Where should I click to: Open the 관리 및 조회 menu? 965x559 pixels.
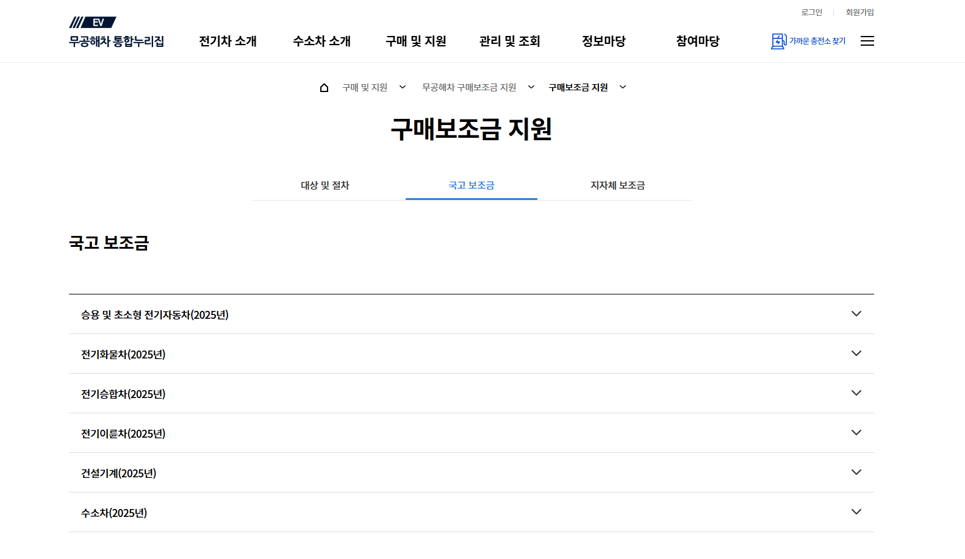click(510, 41)
